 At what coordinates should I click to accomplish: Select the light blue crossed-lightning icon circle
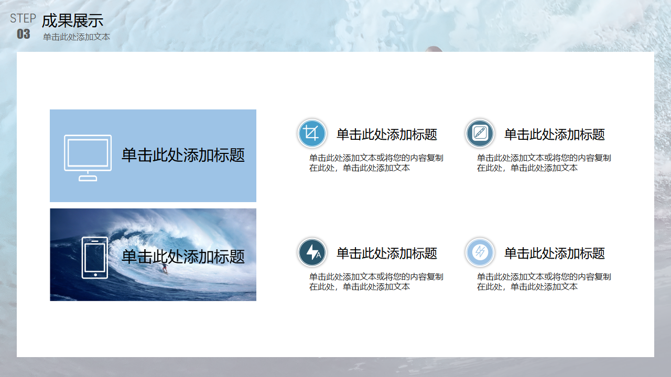480,252
